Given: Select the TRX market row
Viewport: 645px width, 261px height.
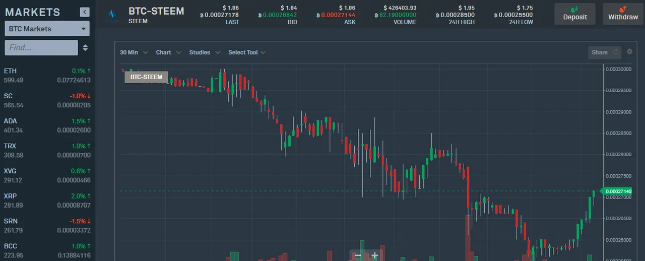Looking at the screenshot, I should 47,150.
